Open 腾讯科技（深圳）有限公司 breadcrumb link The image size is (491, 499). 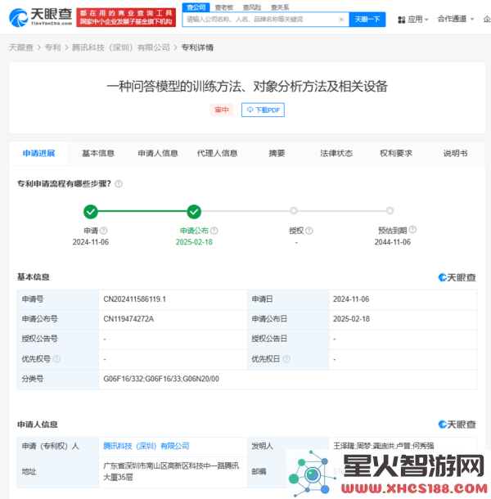(120, 47)
